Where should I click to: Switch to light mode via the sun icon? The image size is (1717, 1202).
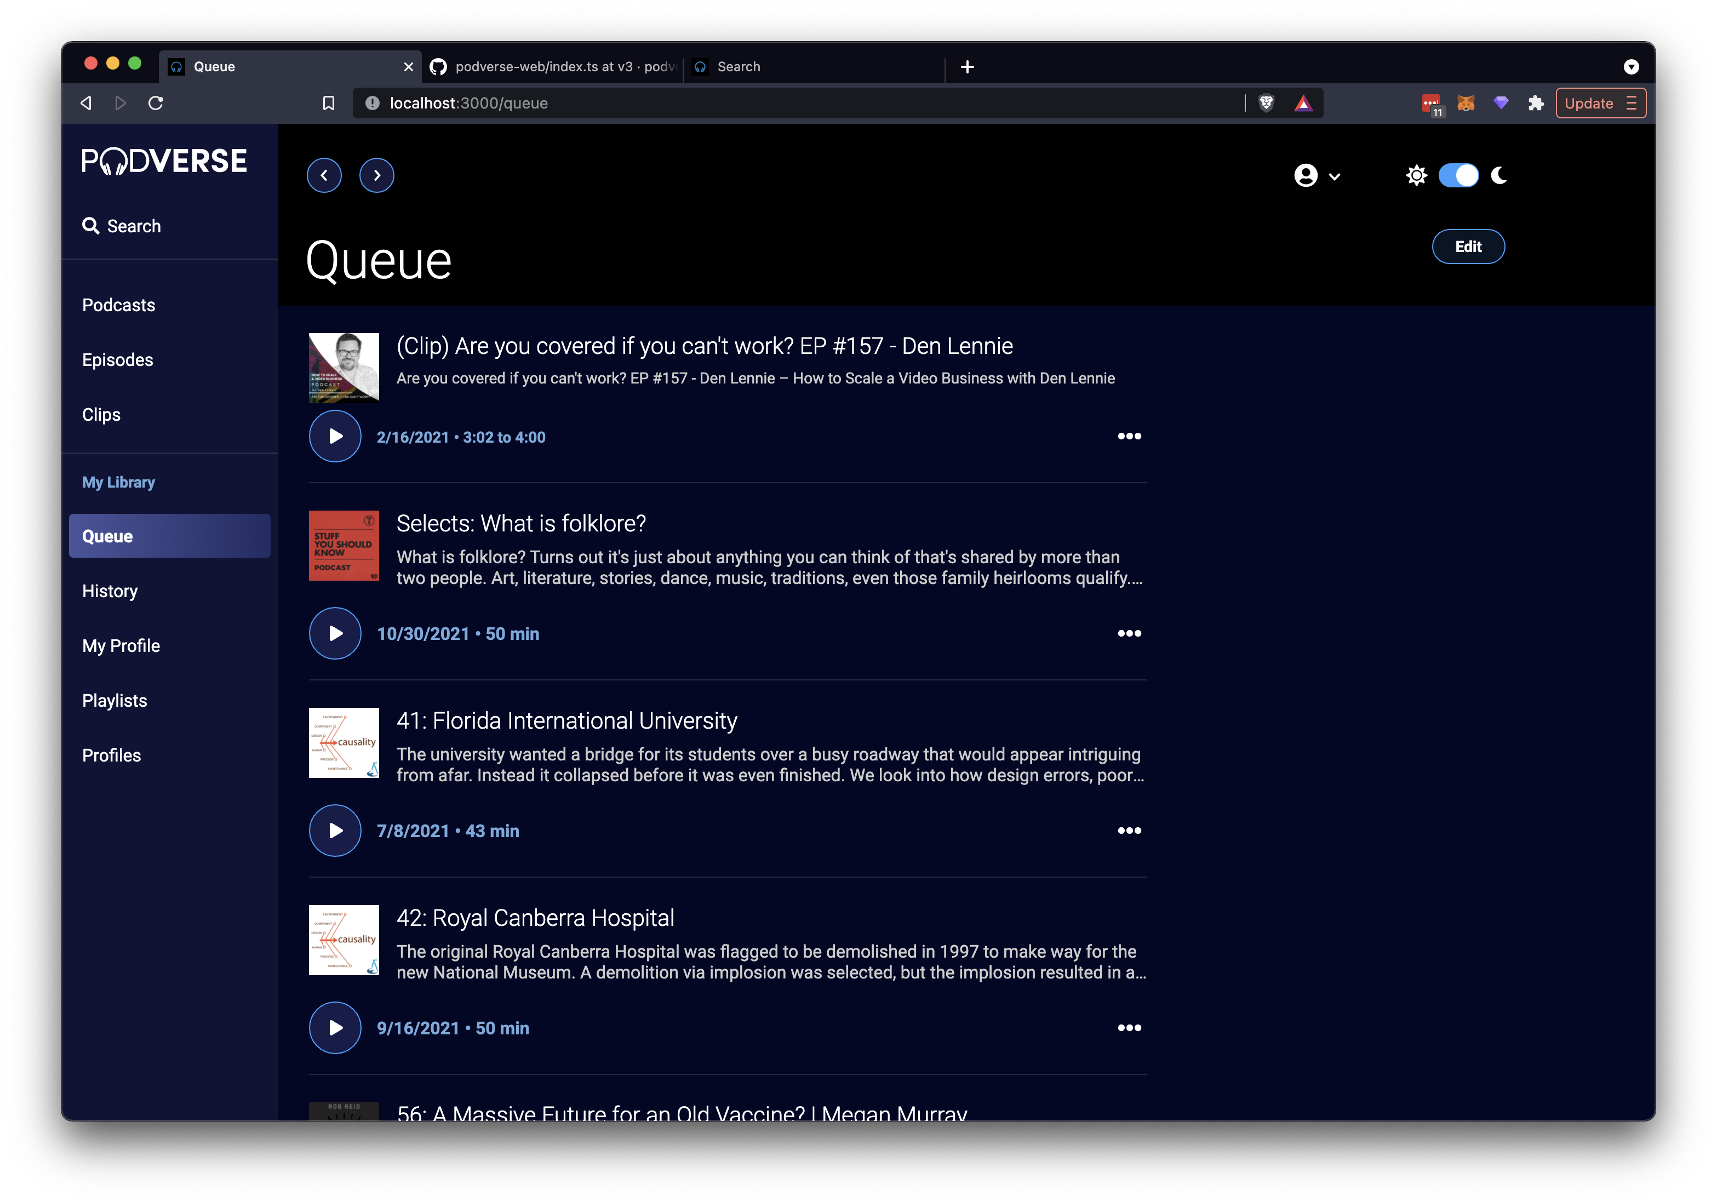pyautogui.click(x=1416, y=175)
